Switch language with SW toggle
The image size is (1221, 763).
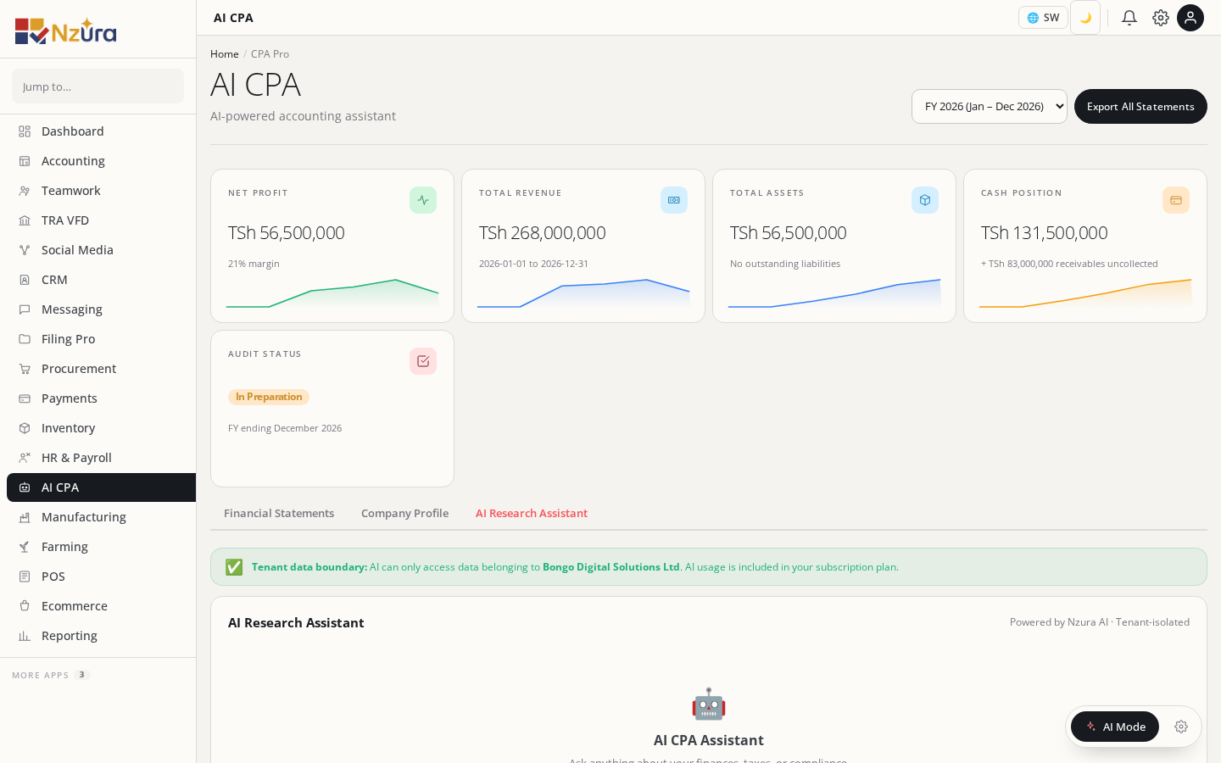(1043, 18)
